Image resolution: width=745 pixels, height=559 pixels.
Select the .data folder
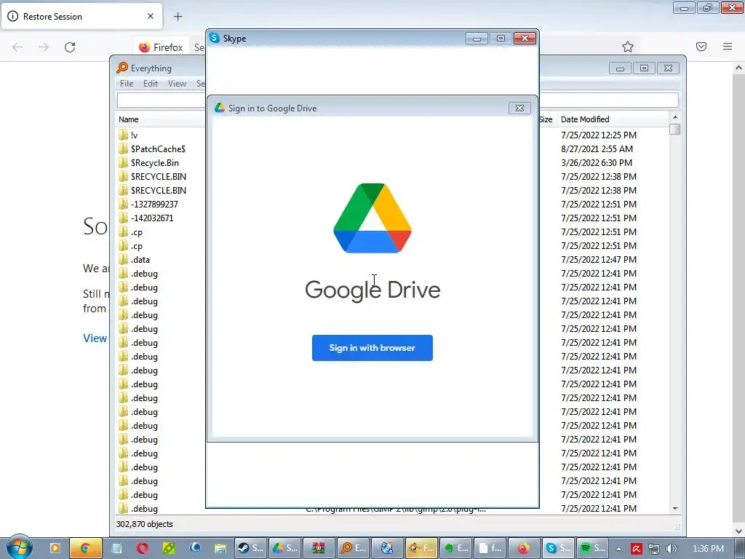coord(140,260)
